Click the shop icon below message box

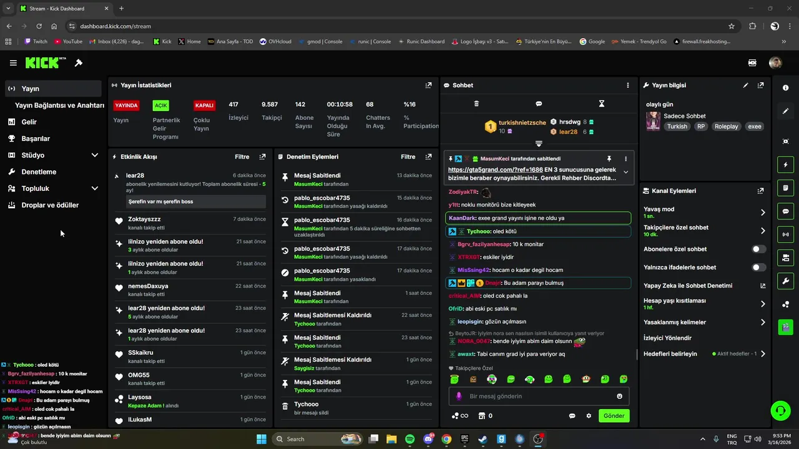pos(482,416)
